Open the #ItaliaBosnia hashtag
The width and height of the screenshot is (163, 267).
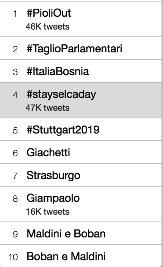pos(58,71)
